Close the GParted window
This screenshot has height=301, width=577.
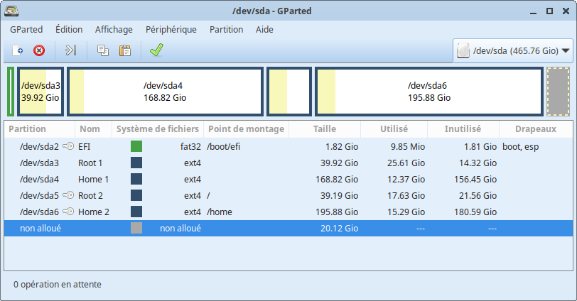566,11
